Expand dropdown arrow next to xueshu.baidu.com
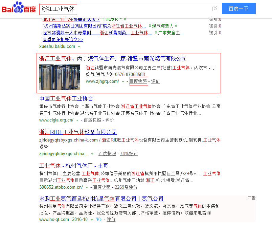Screen dimensions: 272x225 tap(79, 46)
